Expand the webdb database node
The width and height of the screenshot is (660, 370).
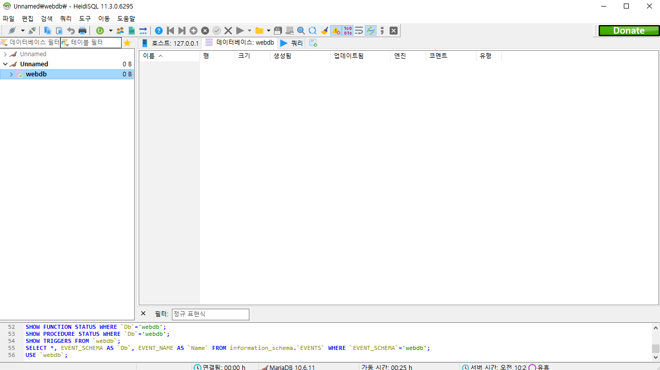pyautogui.click(x=11, y=74)
